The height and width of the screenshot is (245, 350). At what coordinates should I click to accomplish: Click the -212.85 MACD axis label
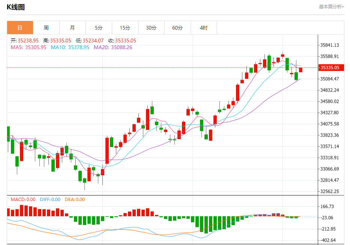pyautogui.click(x=328, y=229)
